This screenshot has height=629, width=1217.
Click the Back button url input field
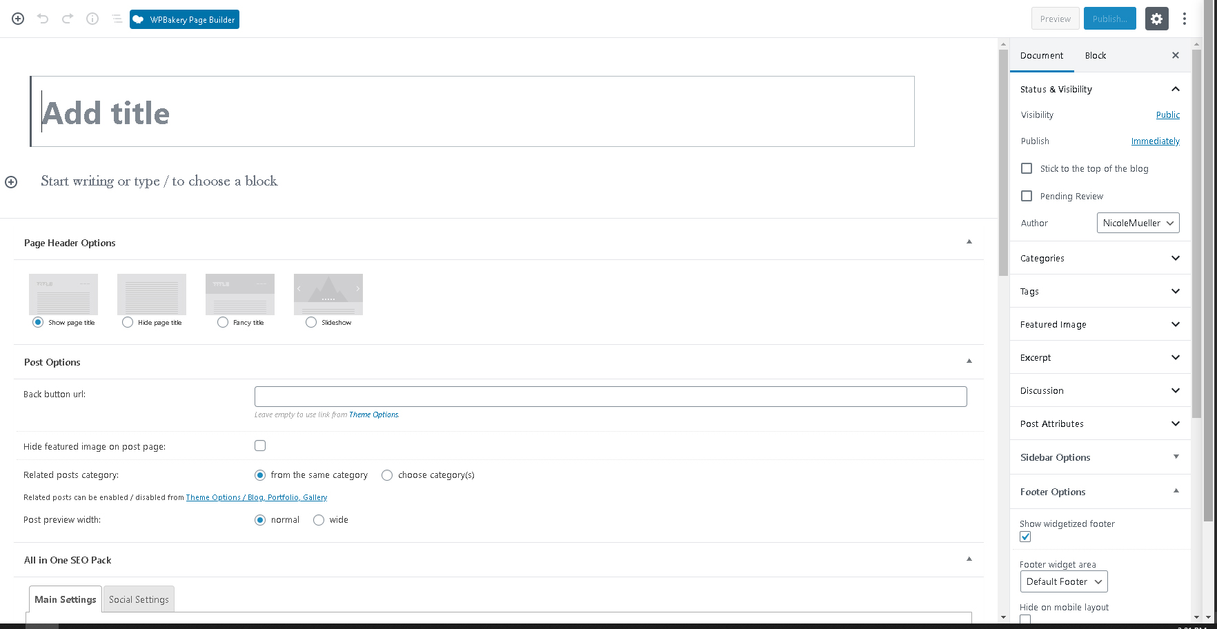611,397
